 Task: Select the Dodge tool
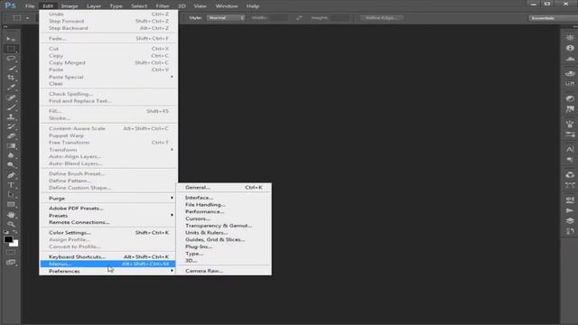pyautogui.click(x=11, y=165)
